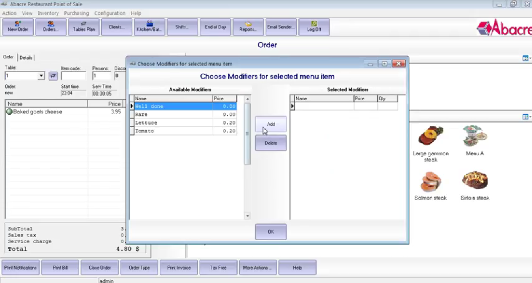
Task: Open the View menu
Action: click(27, 13)
